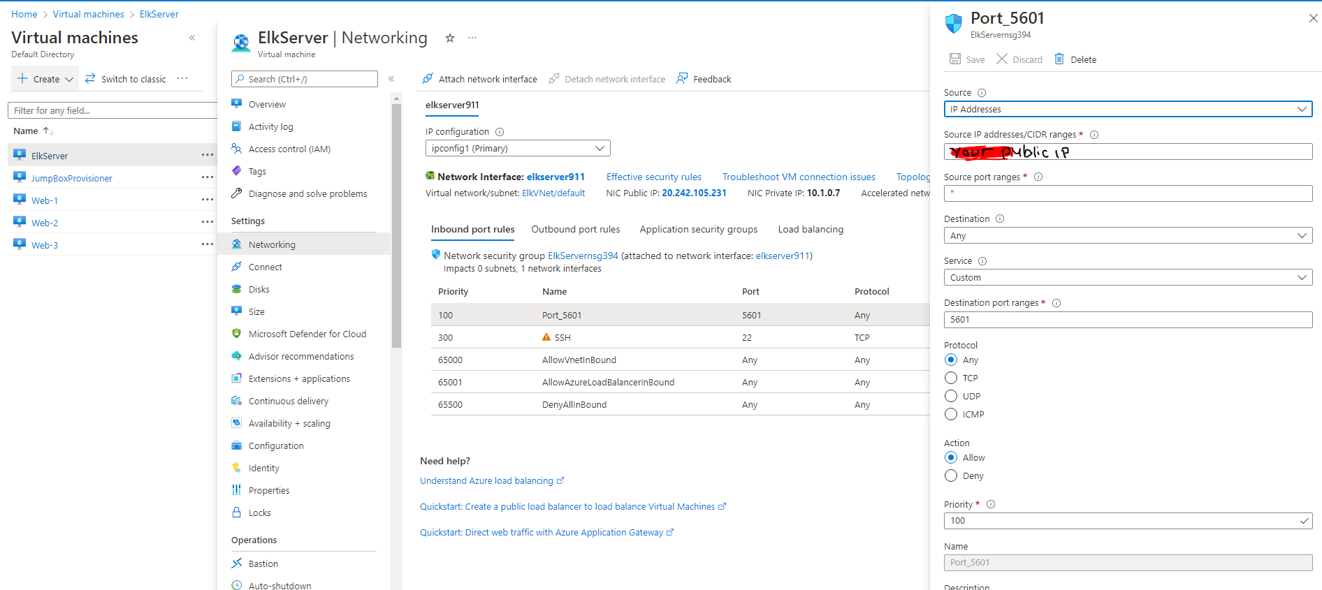Select the ICMP protocol radio button

point(951,414)
